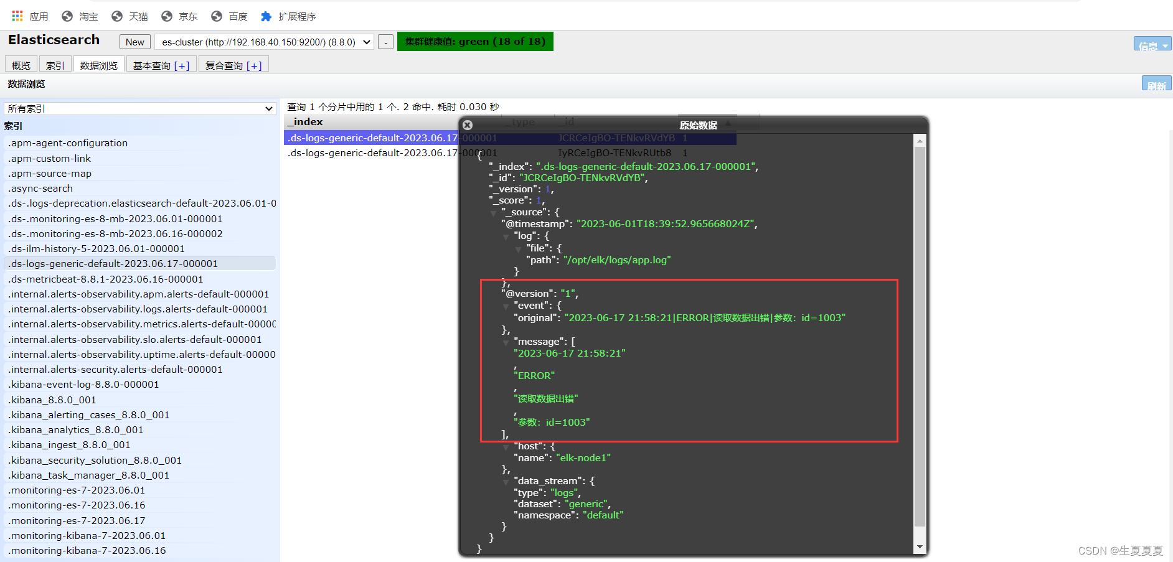The height and width of the screenshot is (562, 1173).
Task: Open the 扩展程序 puzzle-piece bookmark
Action: click(x=288, y=16)
